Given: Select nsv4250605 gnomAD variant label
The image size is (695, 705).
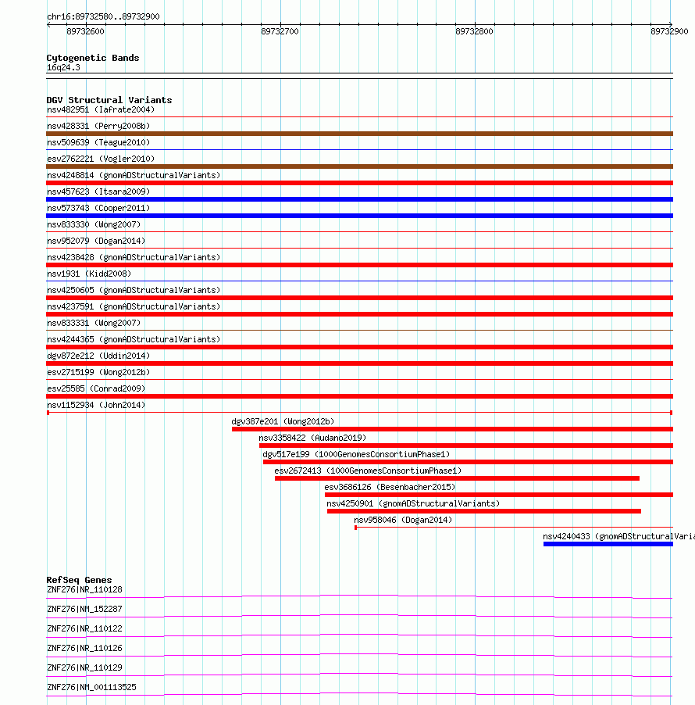Looking at the screenshot, I should (x=134, y=291).
